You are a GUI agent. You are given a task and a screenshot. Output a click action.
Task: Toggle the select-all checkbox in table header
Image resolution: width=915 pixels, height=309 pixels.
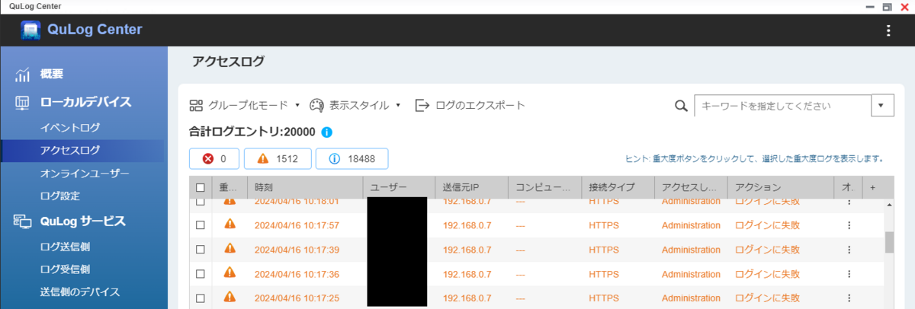(x=201, y=187)
